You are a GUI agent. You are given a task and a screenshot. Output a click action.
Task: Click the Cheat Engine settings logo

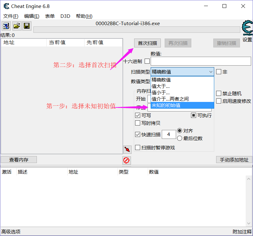tap(247, 28)
